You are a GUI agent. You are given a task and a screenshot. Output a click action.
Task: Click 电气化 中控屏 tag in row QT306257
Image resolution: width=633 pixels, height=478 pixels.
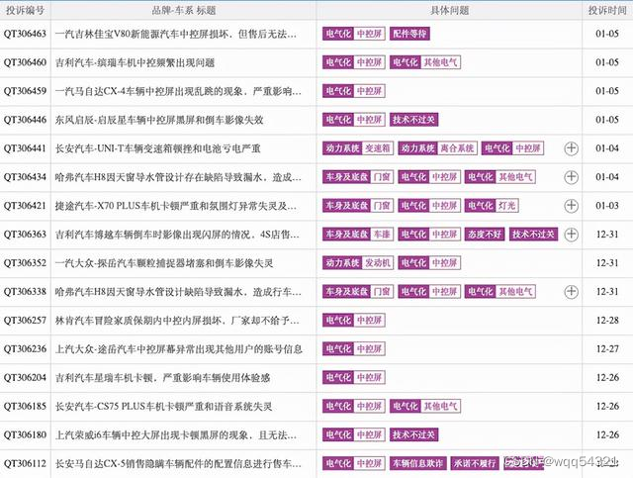[354, 321]
